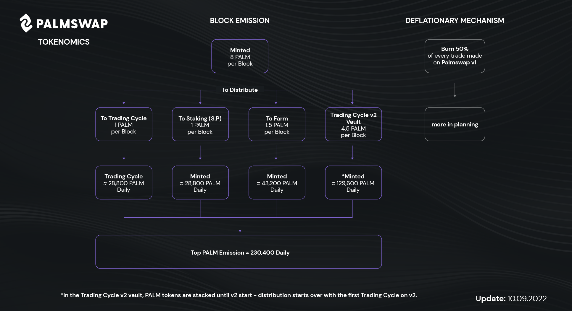Click the Trading Cycle v2 Vault box
Image resolution: width=572 pixels, height=311 pixels.
(353, 124)
